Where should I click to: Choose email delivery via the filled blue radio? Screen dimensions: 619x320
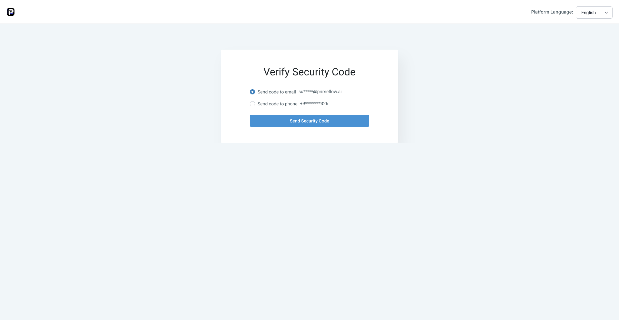(x=252, y=92)
